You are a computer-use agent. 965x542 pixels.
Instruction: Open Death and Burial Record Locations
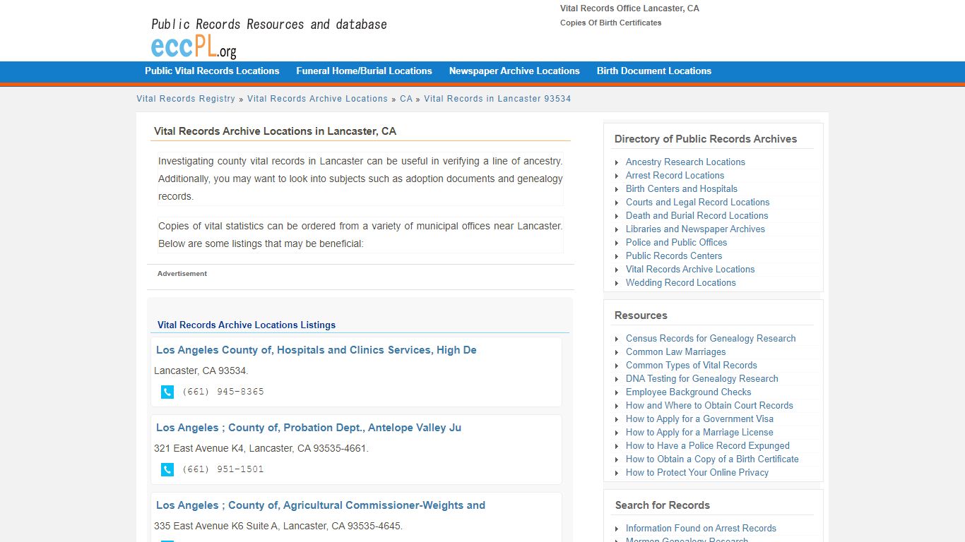coord(697,215)
